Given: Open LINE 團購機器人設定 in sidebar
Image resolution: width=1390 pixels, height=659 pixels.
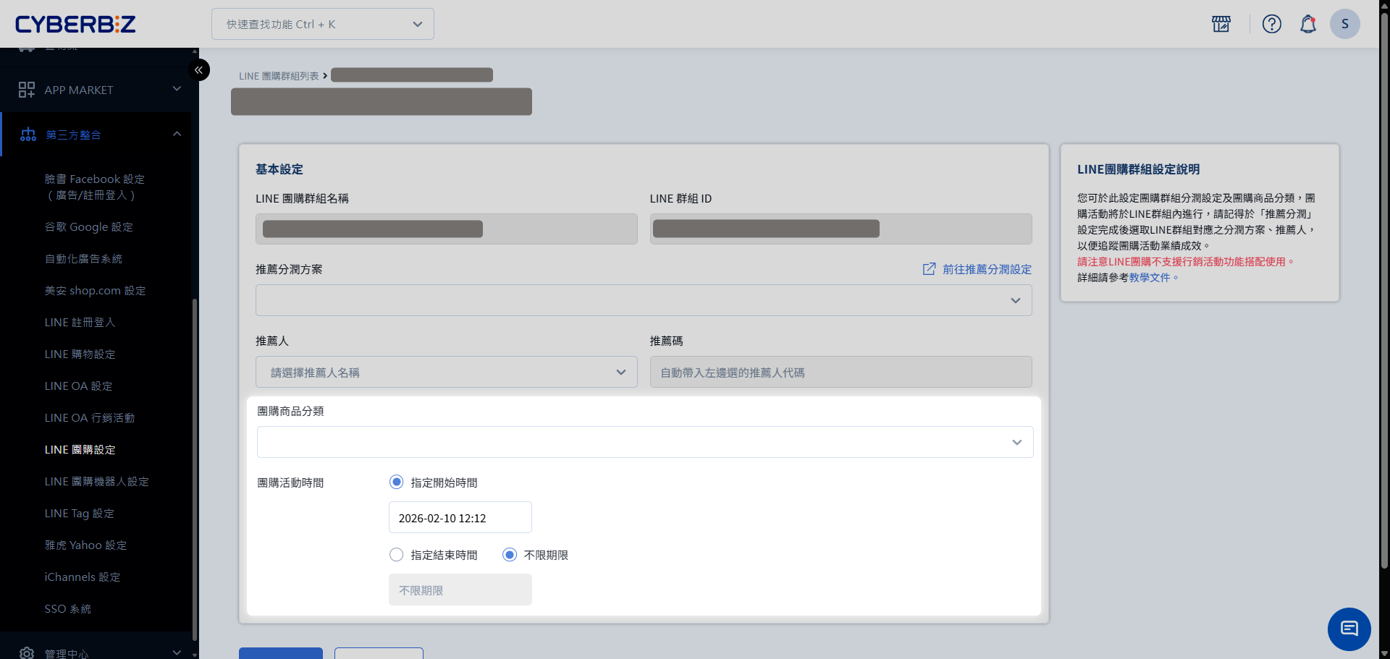Looking at the screenshot, I should 96,482.
